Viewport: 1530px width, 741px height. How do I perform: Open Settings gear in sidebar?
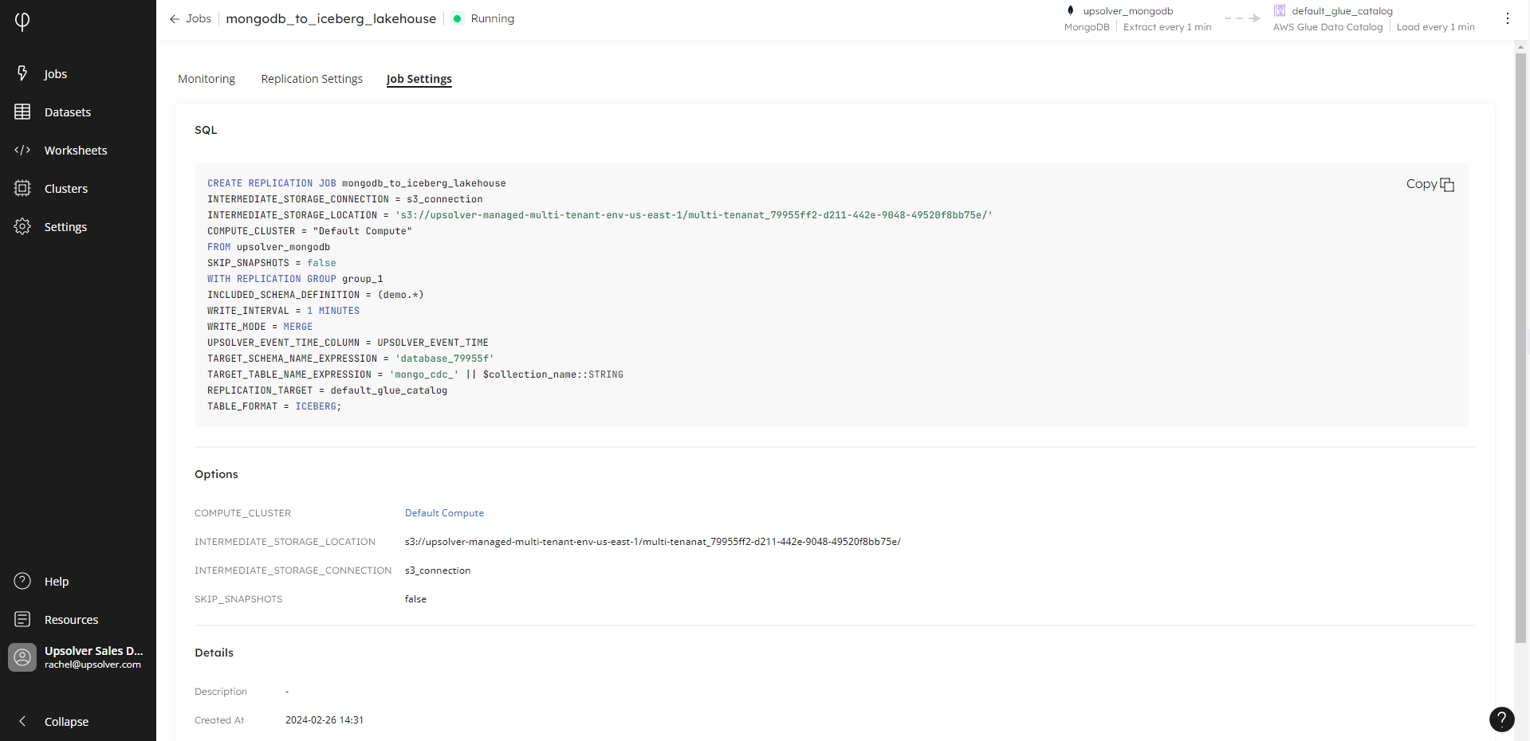(x=22, y=226)
